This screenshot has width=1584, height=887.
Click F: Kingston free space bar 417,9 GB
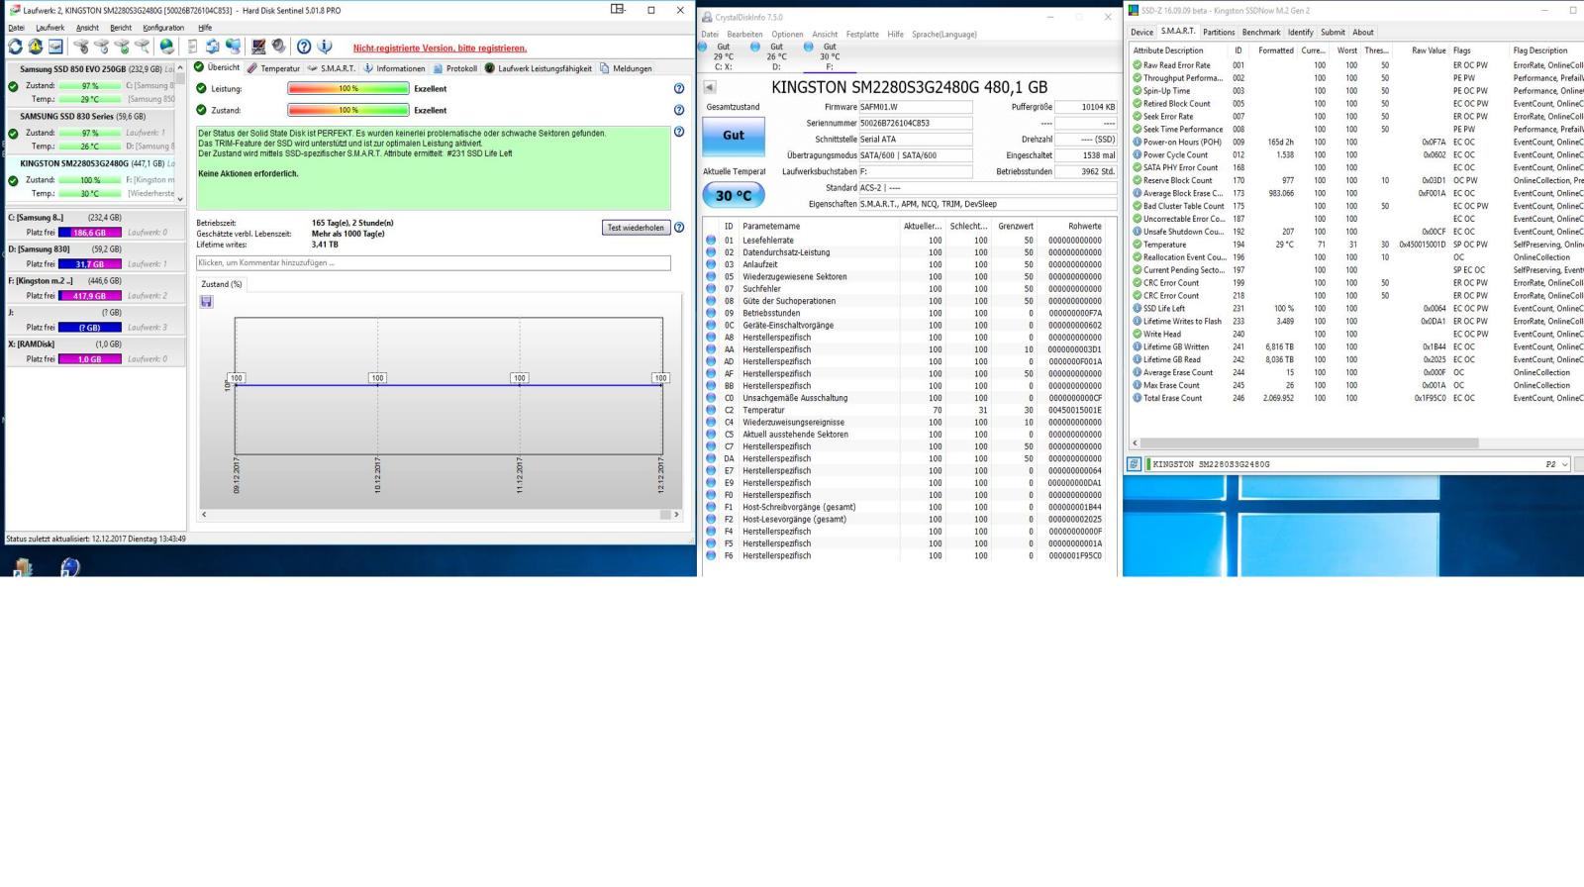click(89, 296)
